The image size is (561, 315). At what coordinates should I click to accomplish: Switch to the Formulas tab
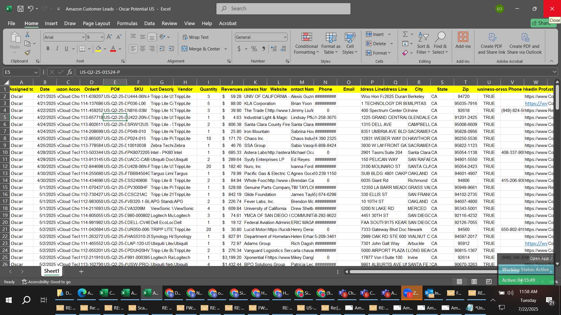point(127,23)
